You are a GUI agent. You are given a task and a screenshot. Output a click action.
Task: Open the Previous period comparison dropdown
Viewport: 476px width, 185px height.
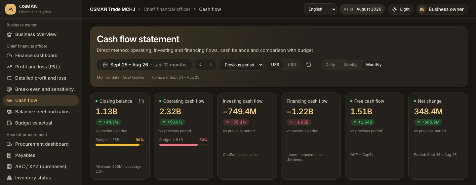(241, 65)
